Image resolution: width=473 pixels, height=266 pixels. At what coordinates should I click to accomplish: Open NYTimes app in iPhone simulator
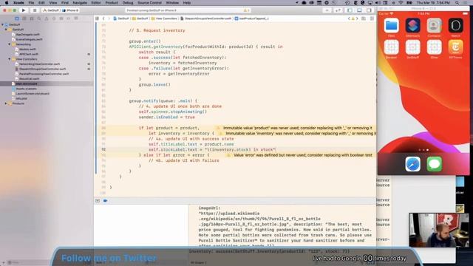coord(455,47)
